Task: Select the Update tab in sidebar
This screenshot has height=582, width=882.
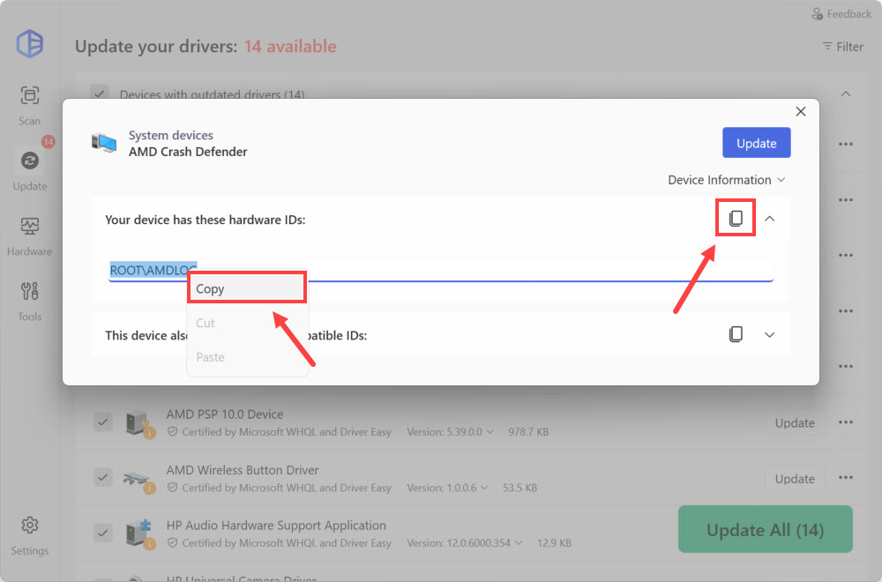Action: click(x=29, y=169)
